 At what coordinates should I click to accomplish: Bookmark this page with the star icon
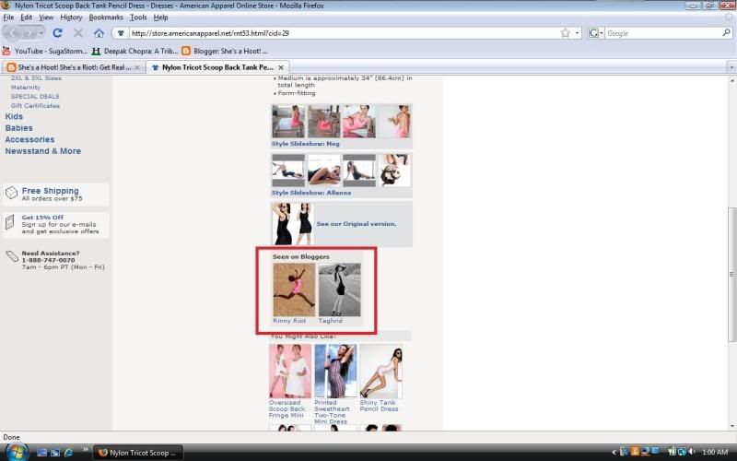[566, 33]
